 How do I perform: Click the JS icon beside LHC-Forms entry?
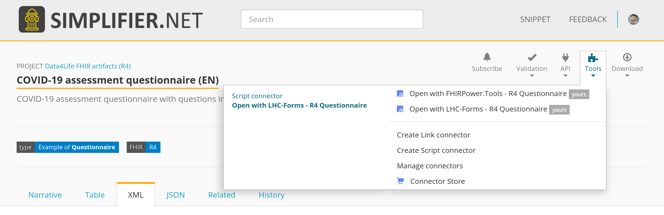click(x=400, y=109)
